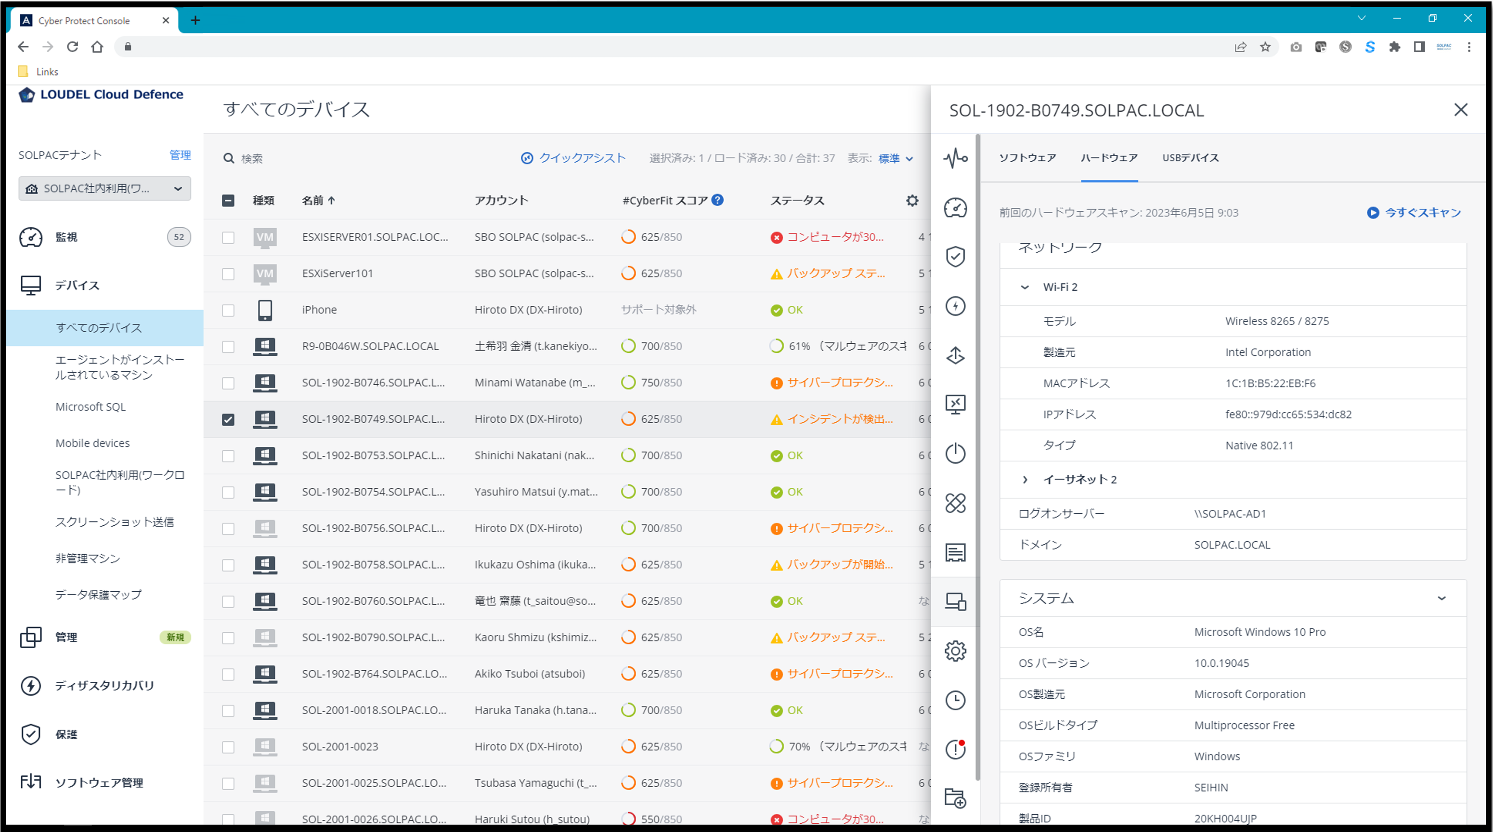Click the power icon in device panel
This screenshot has width=1493, height=832.
tap(955, 454)
